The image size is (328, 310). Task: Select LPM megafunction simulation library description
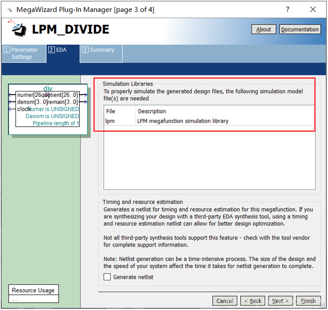point(182,121)
